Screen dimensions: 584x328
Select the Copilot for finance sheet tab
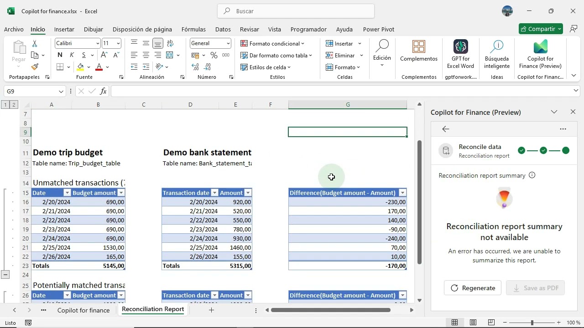[83, 310]
